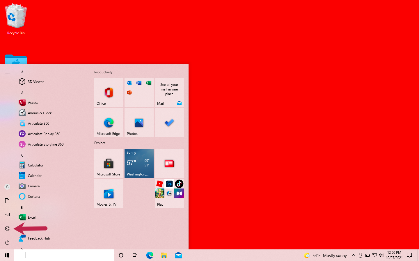Click the network tray icon
419x261 pixels.
pos(374,255)
